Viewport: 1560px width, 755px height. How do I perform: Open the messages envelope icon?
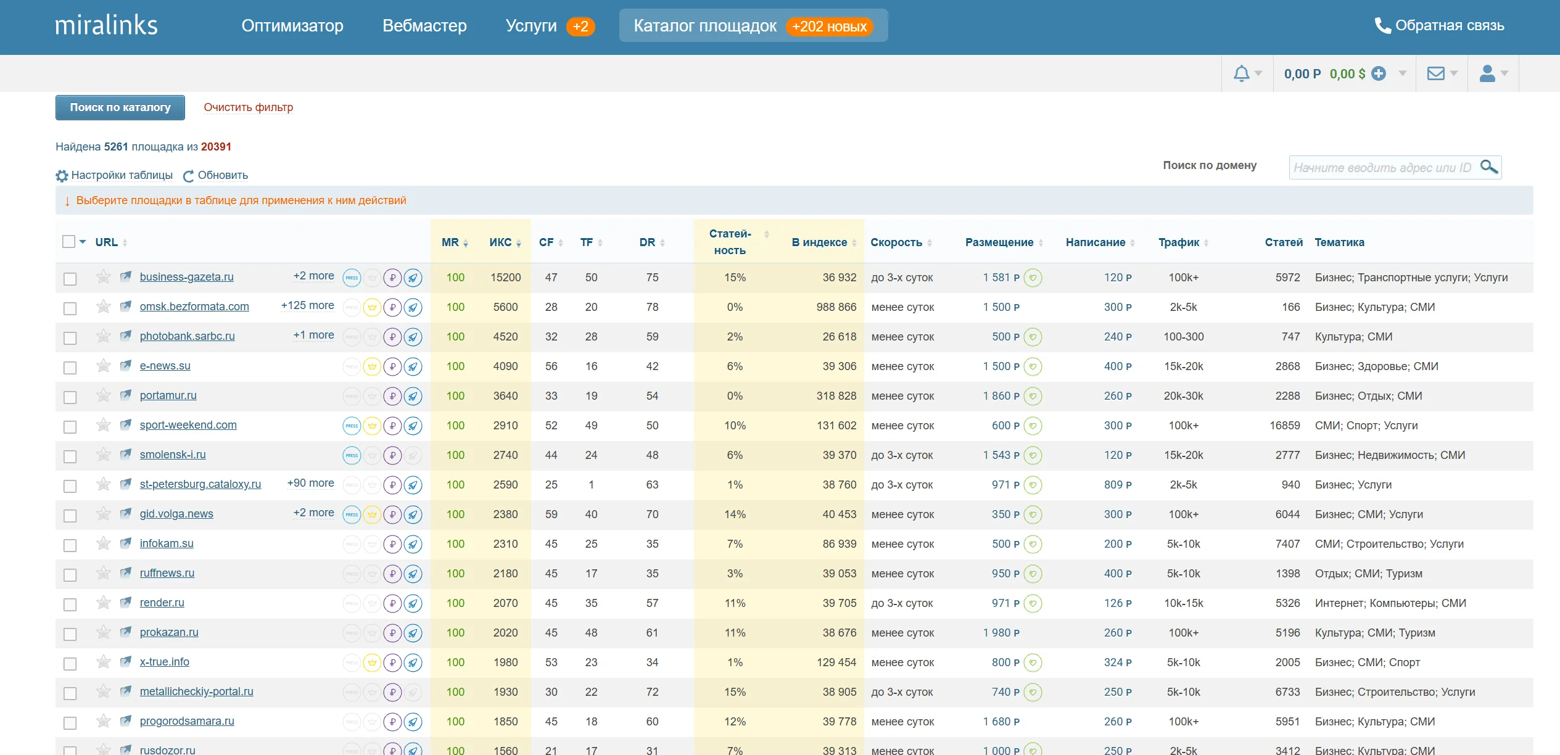(x=1436, y=73)
